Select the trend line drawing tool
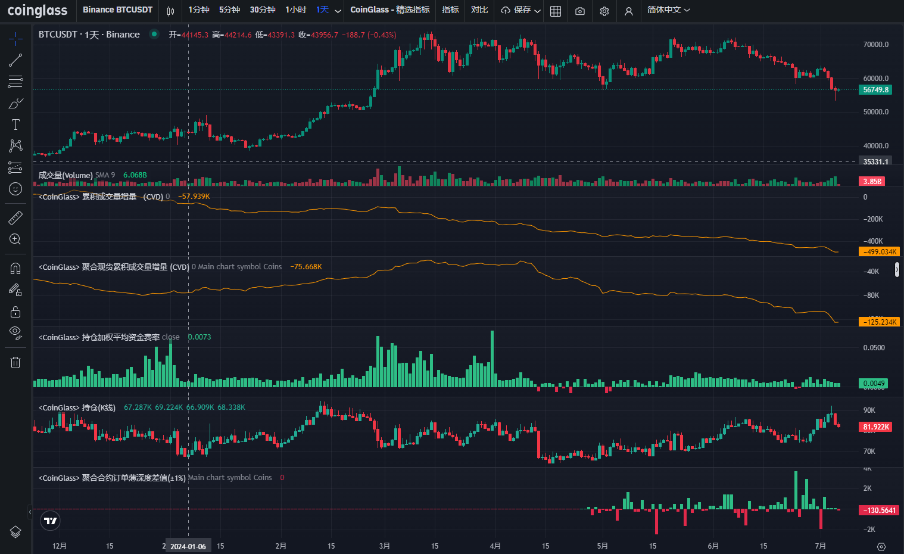 [15, 60]
